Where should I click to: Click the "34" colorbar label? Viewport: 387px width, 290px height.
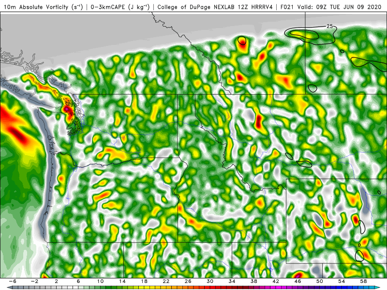(232, 281)
